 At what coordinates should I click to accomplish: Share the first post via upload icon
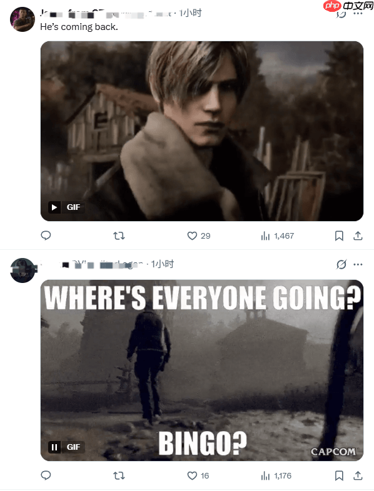click(x=358, y=236)
